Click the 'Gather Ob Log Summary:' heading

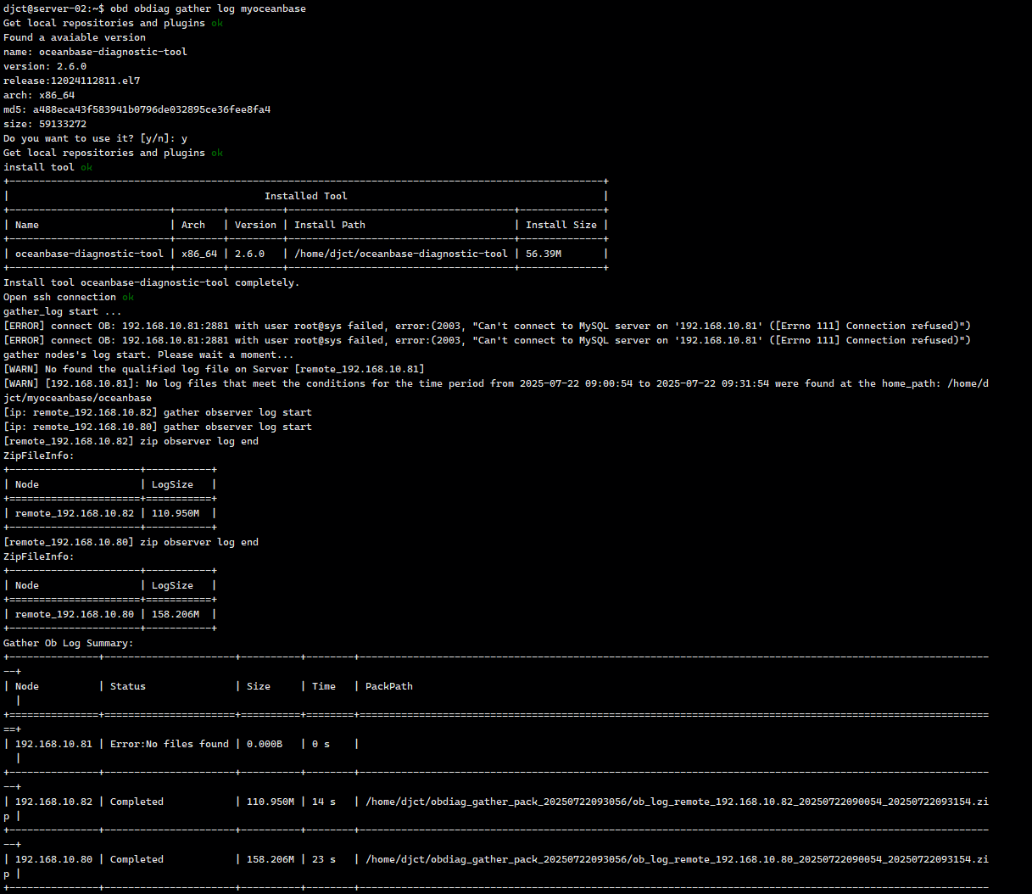pos(69,643)
